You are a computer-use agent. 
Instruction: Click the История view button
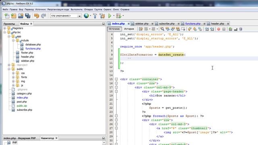129,29
